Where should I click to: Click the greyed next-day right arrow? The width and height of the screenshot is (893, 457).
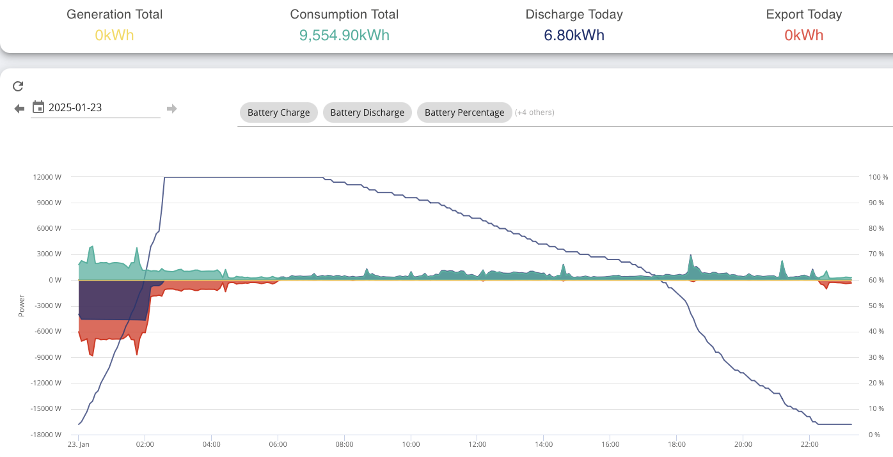[x=171, y=109]
